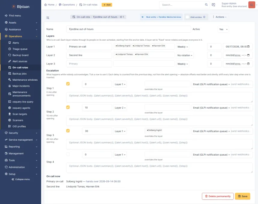Viewport: 258px width, 204px height.
Task: Open Step 1 Email notification channel dropdown
Action: [x=211, y=84]
